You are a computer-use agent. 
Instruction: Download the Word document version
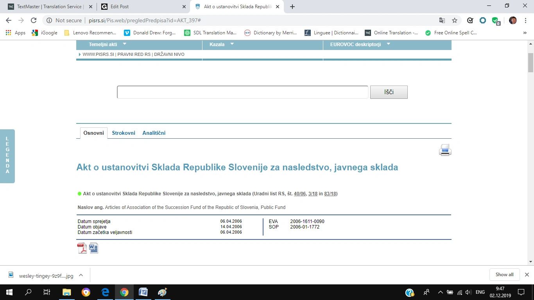click(x=94, y=248)
